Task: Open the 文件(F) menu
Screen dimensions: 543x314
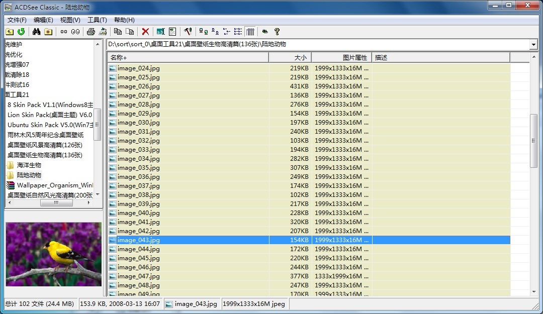Action: (17, 20)
